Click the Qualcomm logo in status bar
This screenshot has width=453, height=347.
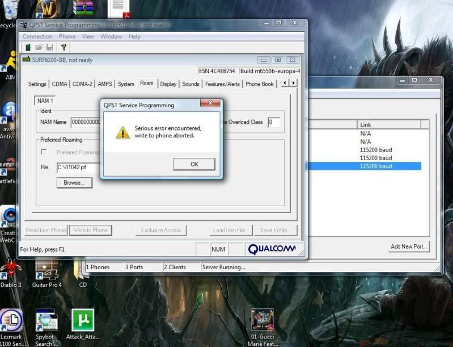pos(272,249)
